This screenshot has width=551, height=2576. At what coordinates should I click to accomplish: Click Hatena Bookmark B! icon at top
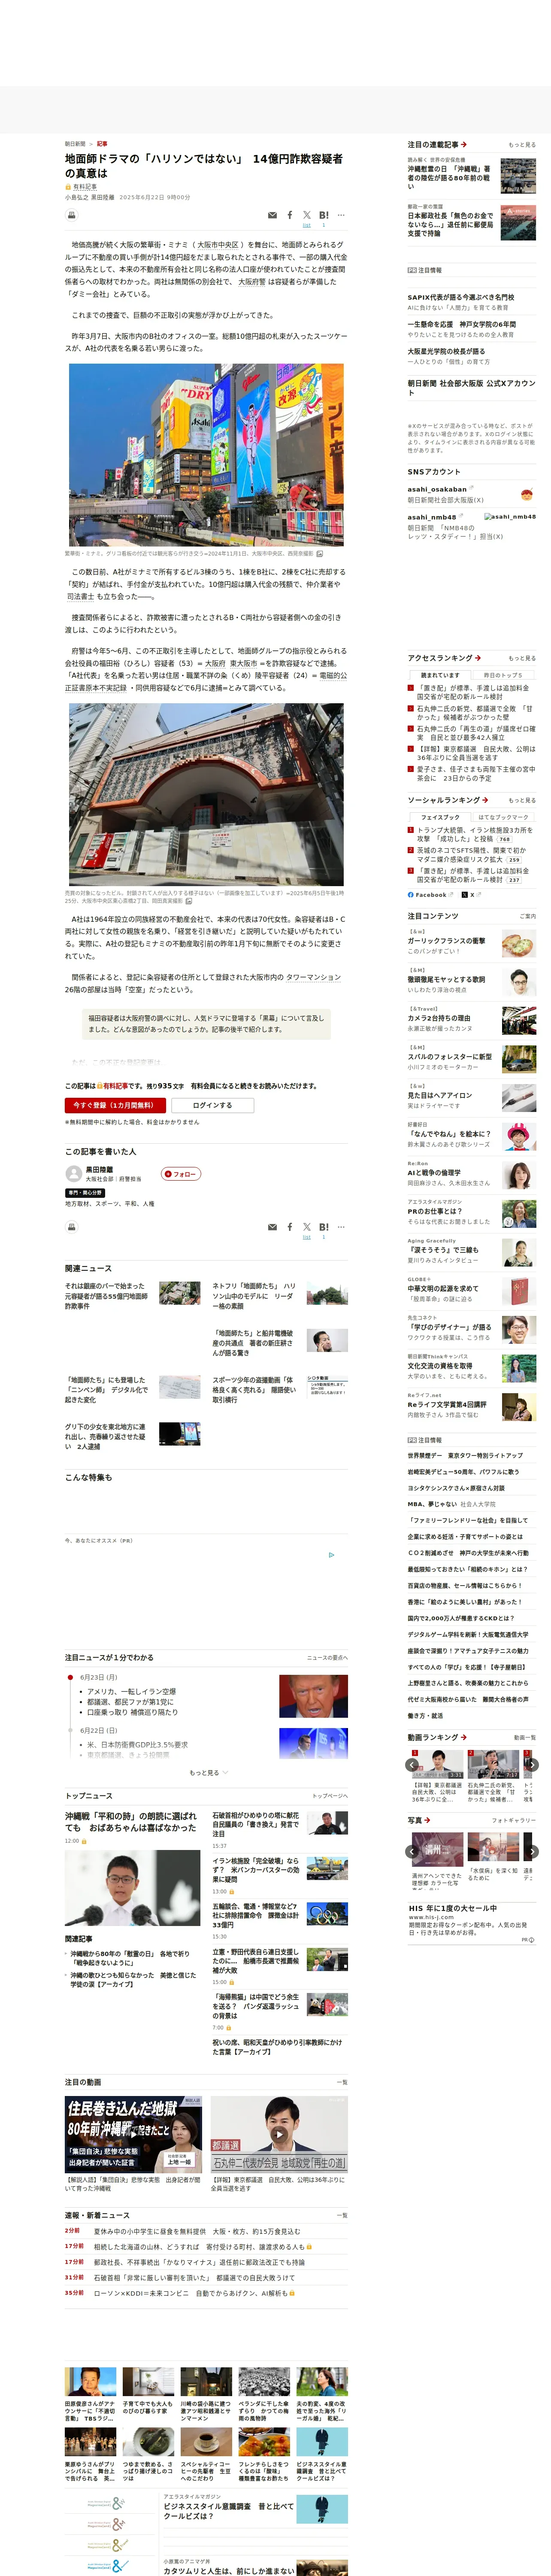(324, 215)
